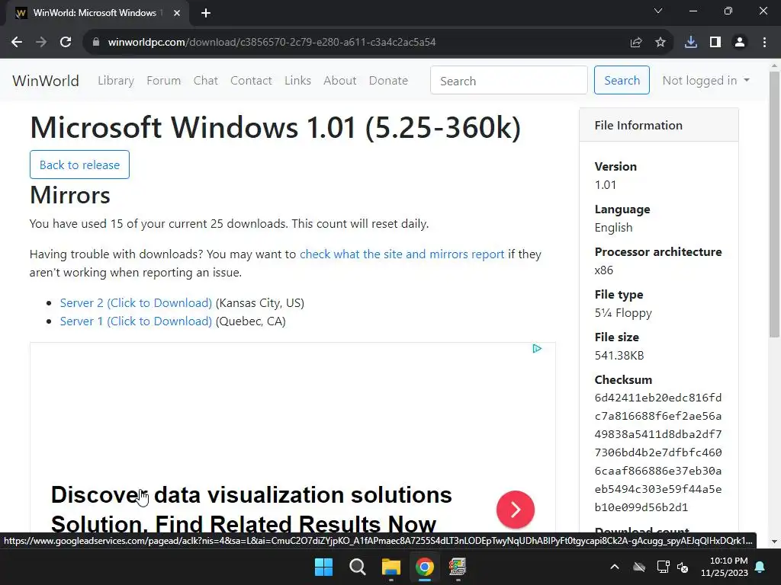Viewport: 781px width, 585px height.
Task: Open the rightmost pinned taskbar app
Action: pyautogui.click(x=458, y=567)
